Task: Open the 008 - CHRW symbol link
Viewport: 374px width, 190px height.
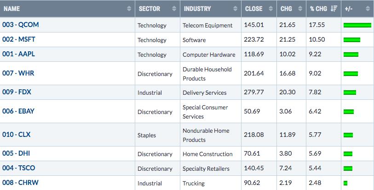Action: click(x=20, y=183)
